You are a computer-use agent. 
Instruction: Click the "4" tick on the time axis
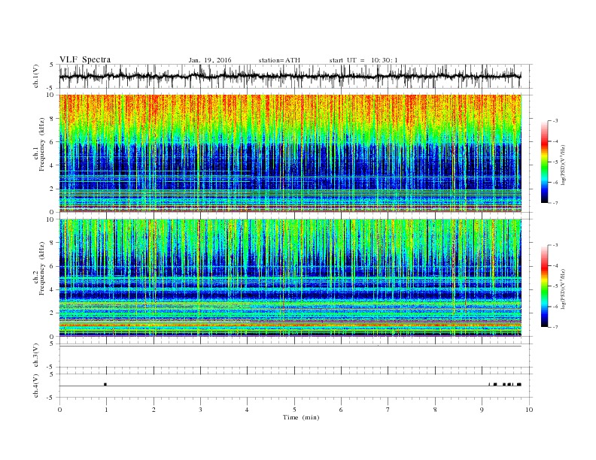pos(247,410)
